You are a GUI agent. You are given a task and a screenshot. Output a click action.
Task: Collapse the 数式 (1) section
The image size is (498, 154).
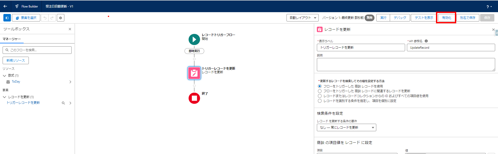pyautogui.click(x=4, y=76)
